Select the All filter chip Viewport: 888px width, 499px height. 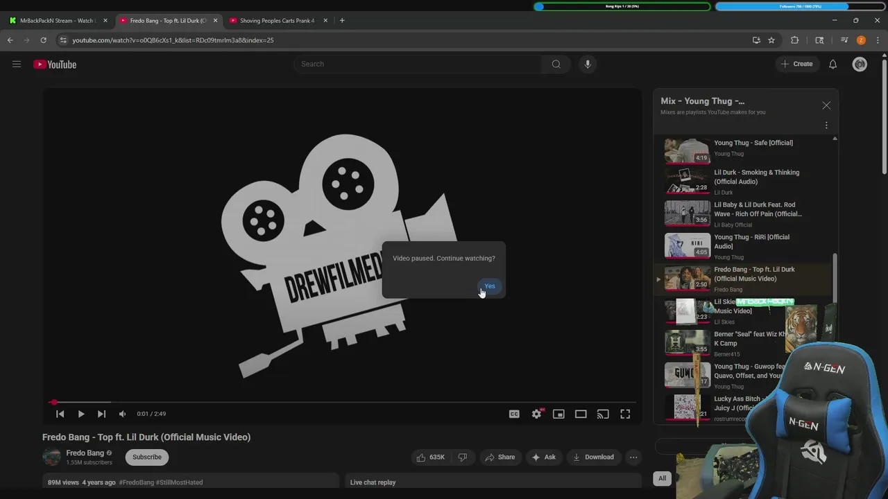click(x=663, y=478)
